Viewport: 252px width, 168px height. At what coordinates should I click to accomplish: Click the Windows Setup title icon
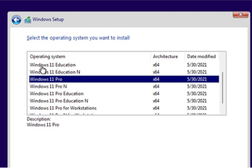[x=27, y=20]
